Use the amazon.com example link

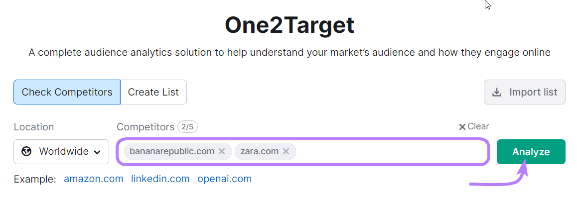pyautogui.click(x=93, y=179)
